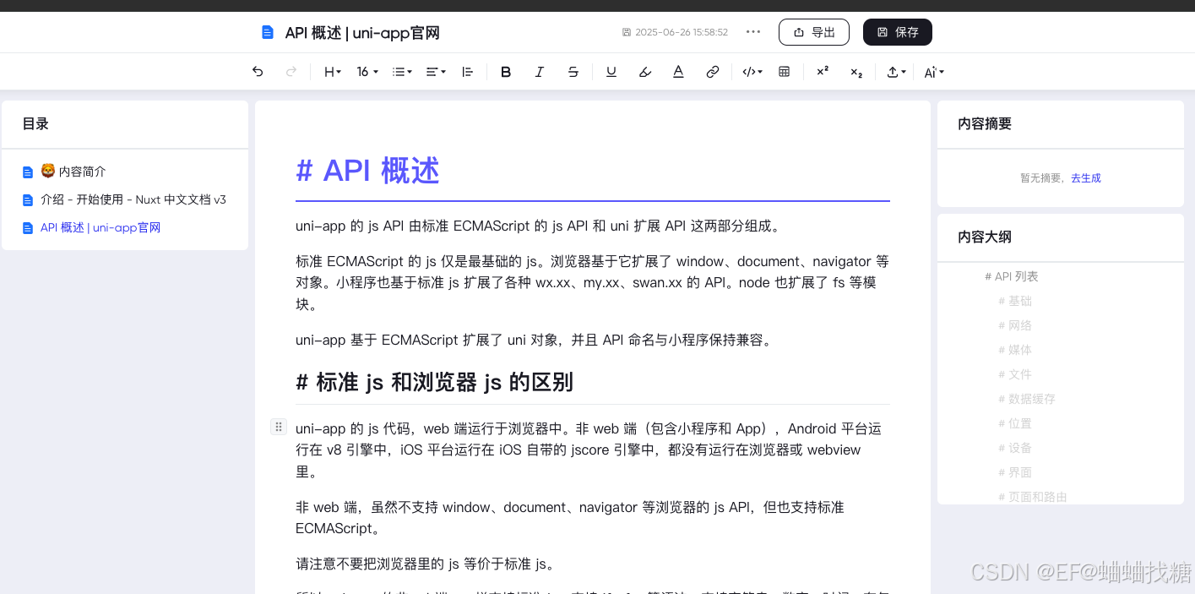Redo the last undone edit
1195x594 pixels.
click(291, 72)
